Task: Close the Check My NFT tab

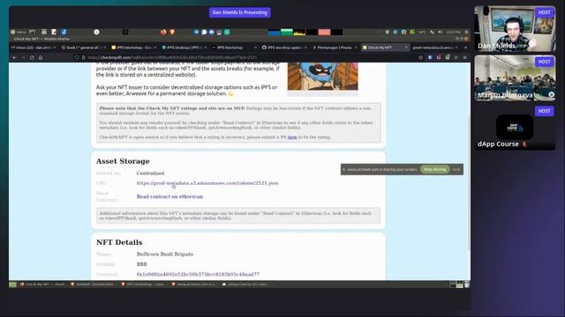Action: click(406, 48)
